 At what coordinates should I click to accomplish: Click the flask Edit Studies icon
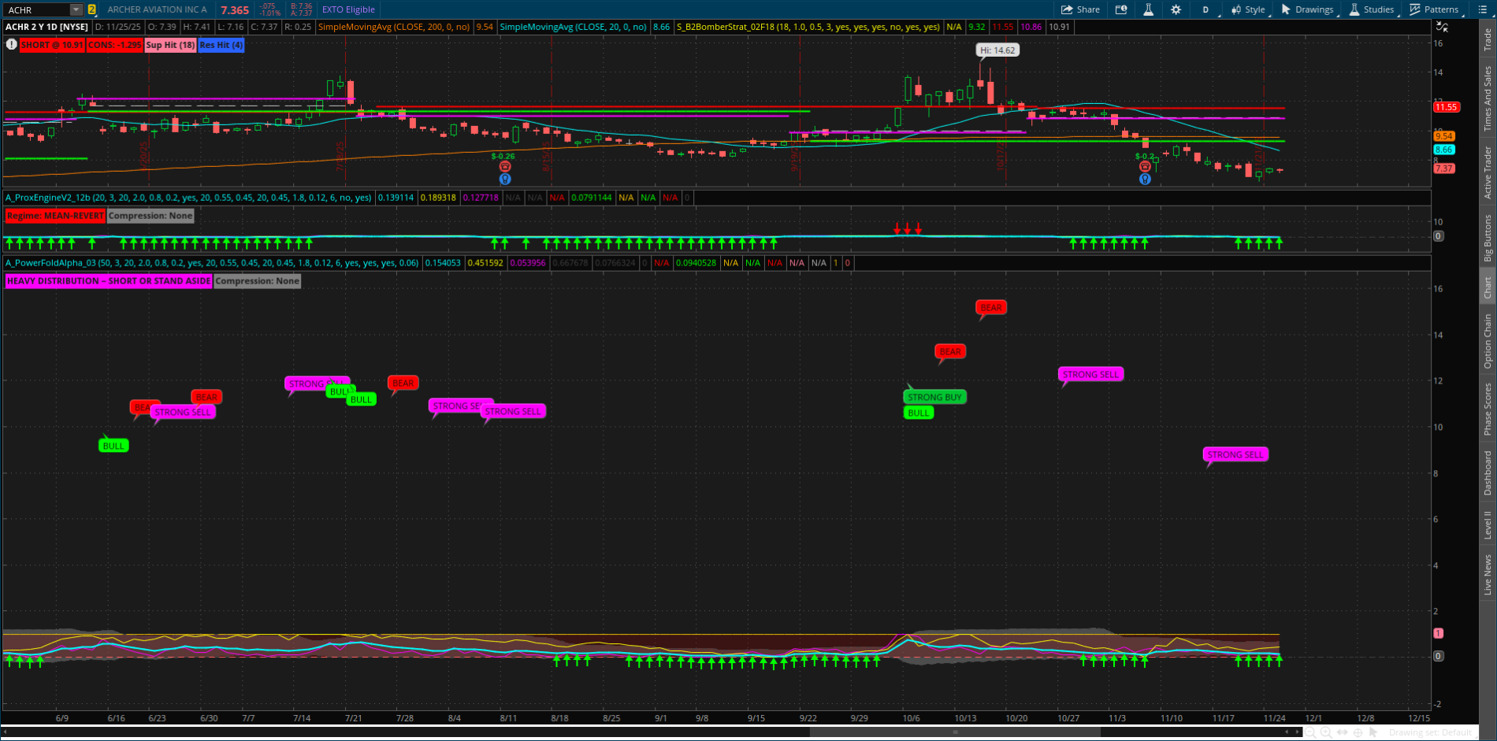coord(1148,9)
